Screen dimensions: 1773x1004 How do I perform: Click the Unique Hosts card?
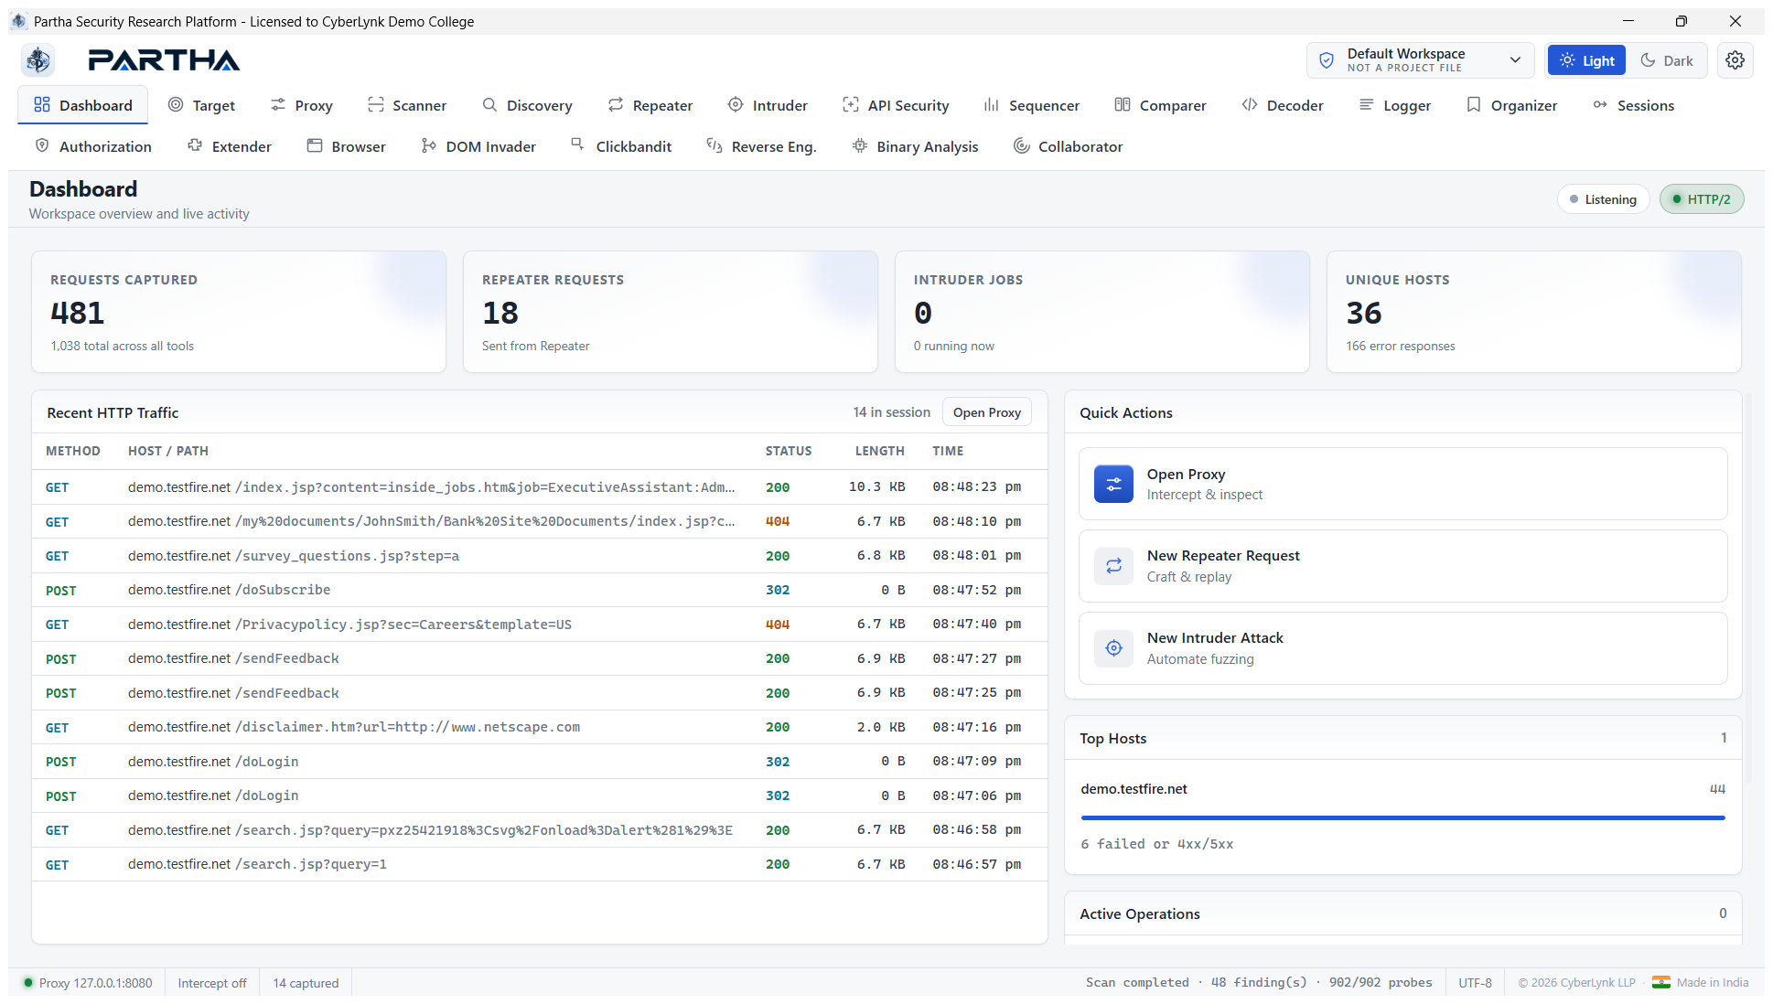click(x=1533, y=312)
